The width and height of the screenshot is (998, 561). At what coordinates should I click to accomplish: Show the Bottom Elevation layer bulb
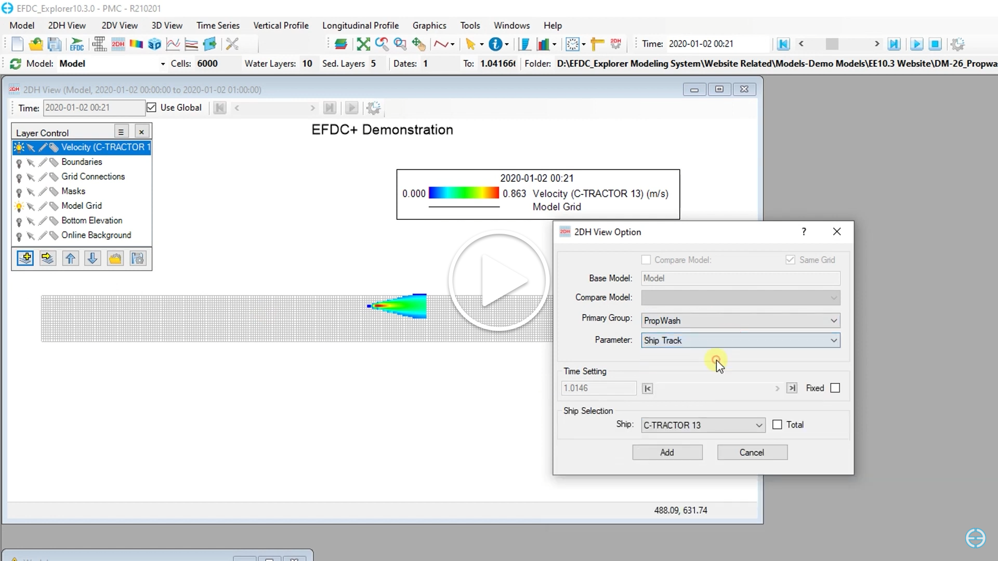pos(19,221)
